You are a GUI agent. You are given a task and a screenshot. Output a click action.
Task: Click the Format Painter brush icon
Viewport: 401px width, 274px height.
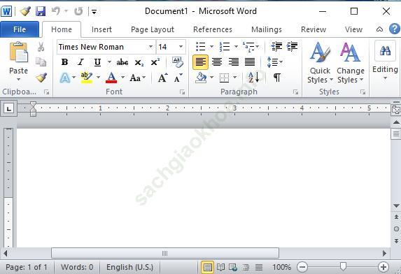41,78
